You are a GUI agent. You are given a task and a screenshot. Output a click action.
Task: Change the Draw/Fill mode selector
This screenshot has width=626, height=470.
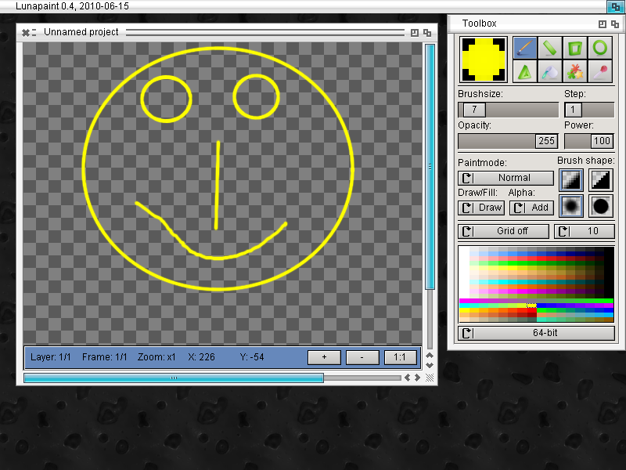[481, 208]
